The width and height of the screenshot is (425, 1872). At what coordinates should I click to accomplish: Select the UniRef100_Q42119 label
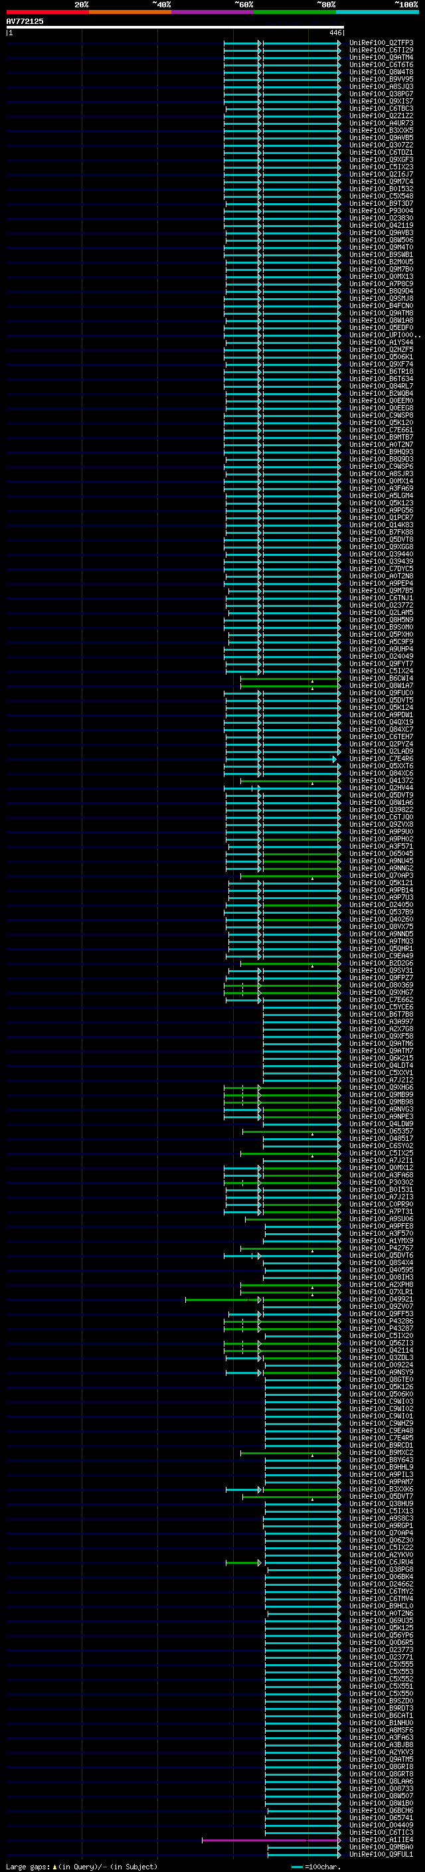coord(381,225)
